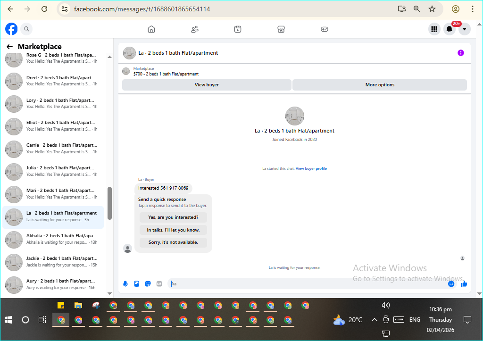
Task: Attach a file using the photo icon
Action: pyautogui.click(x=137, y=284)
